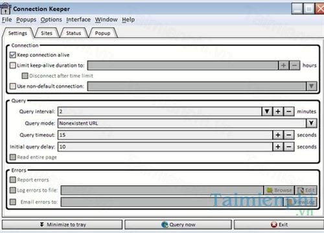Viewport: 324px width, 233px height.
Task: Enable Use non-default connection checkbox
Action: (13, 86)
